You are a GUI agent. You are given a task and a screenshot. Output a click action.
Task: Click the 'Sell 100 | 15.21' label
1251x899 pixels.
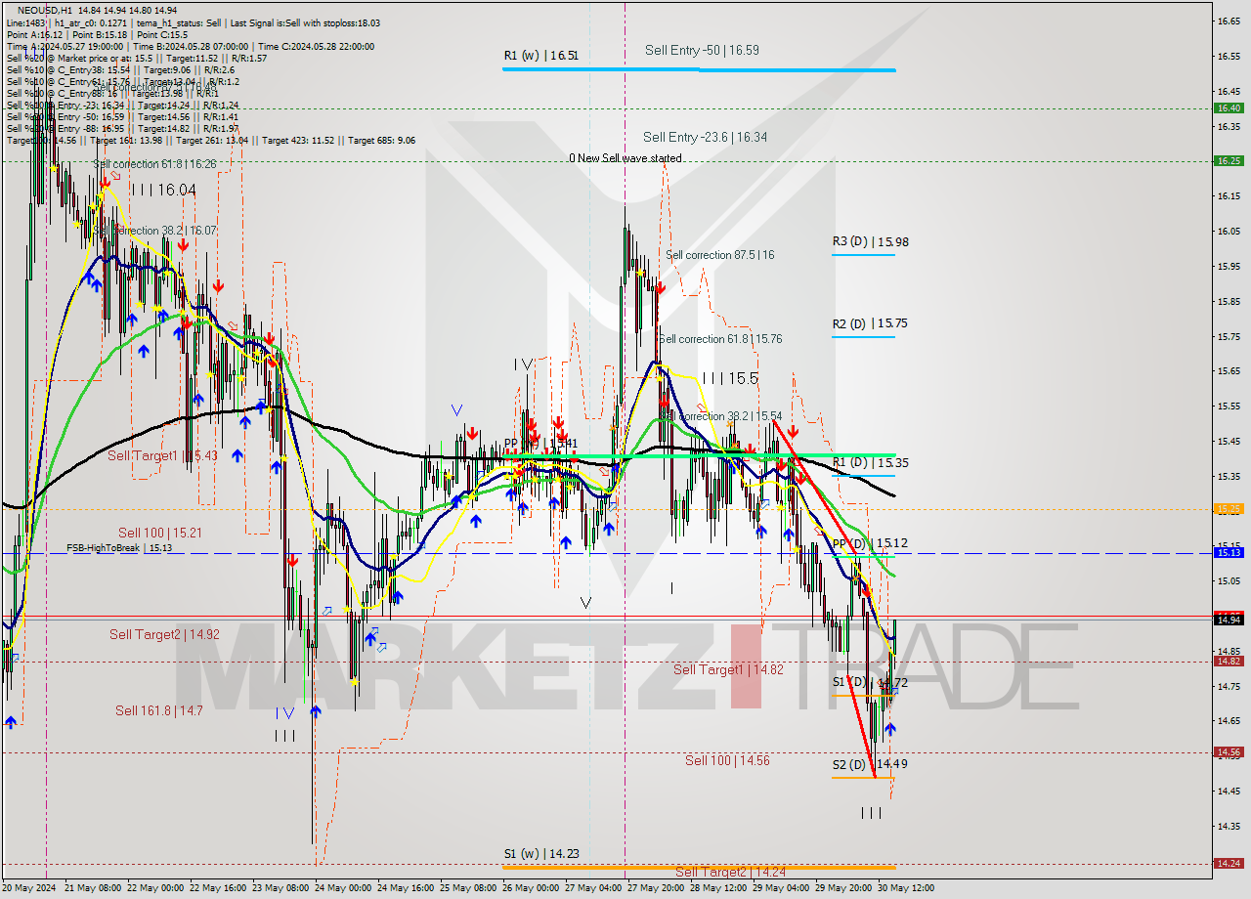[x=160, y=534]
